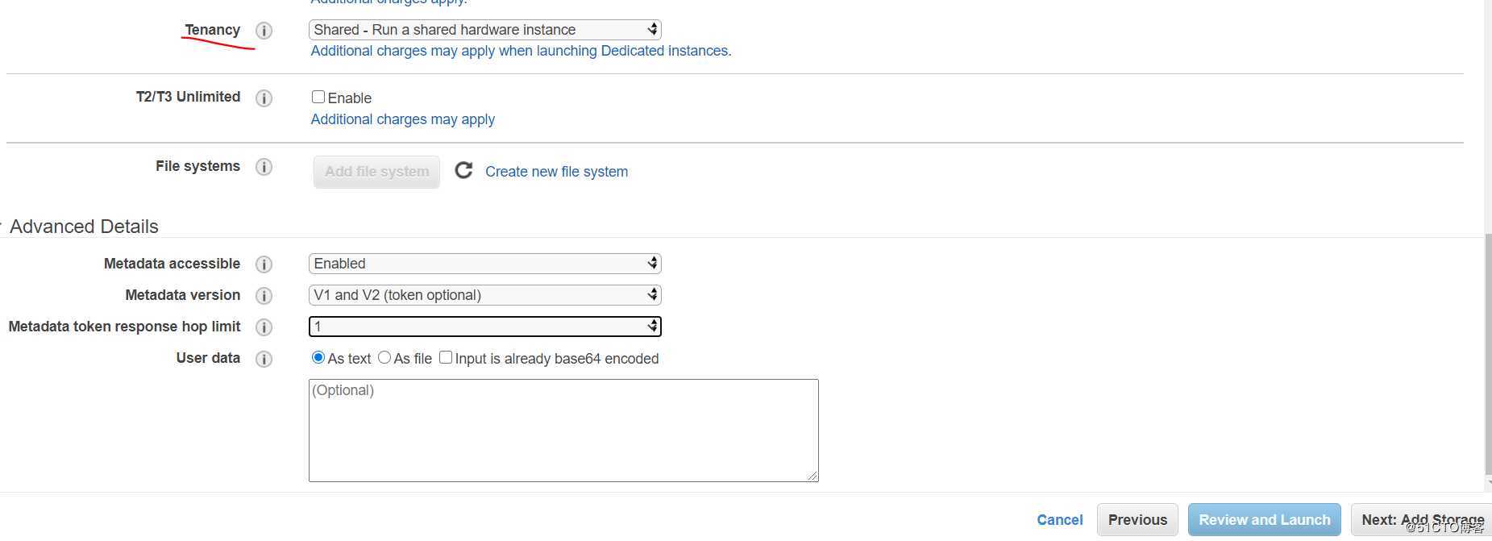The image size is (1492, 541).
Task: Click the Cancel link
Action: [x=1060, y=520]
